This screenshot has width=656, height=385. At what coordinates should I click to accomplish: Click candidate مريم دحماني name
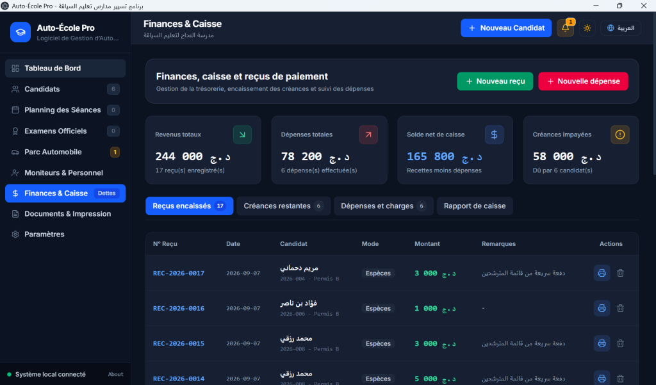click(x=299, y=268)
